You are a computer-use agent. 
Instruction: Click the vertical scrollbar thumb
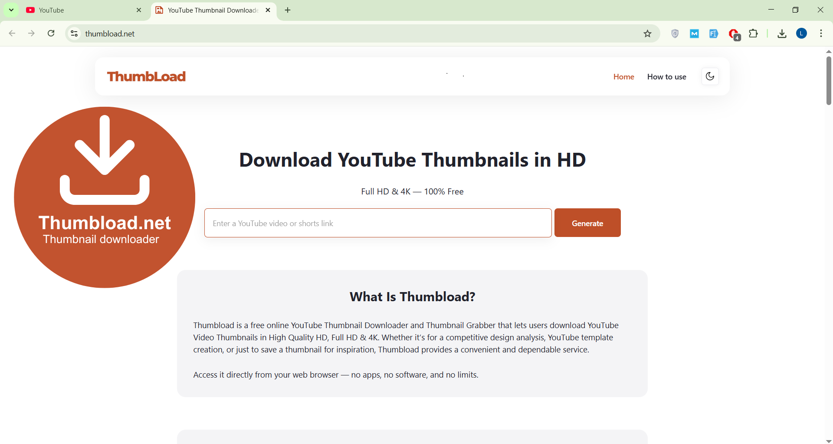tap(829, 80)
